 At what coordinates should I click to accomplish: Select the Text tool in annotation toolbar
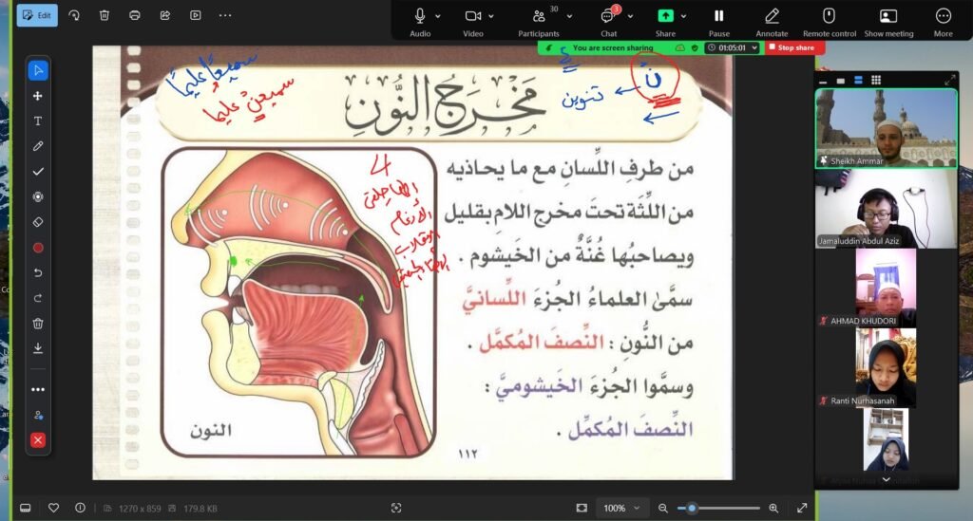coord(38,121)
